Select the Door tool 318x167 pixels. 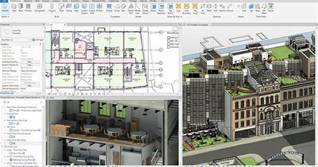pyautogui.click(x=21, y=8)
